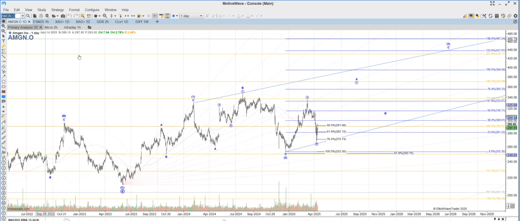The width and height of the screenshot is (521, 221).
Task: Click the search magnifier next to symbol field
Action: coord(28,16)
